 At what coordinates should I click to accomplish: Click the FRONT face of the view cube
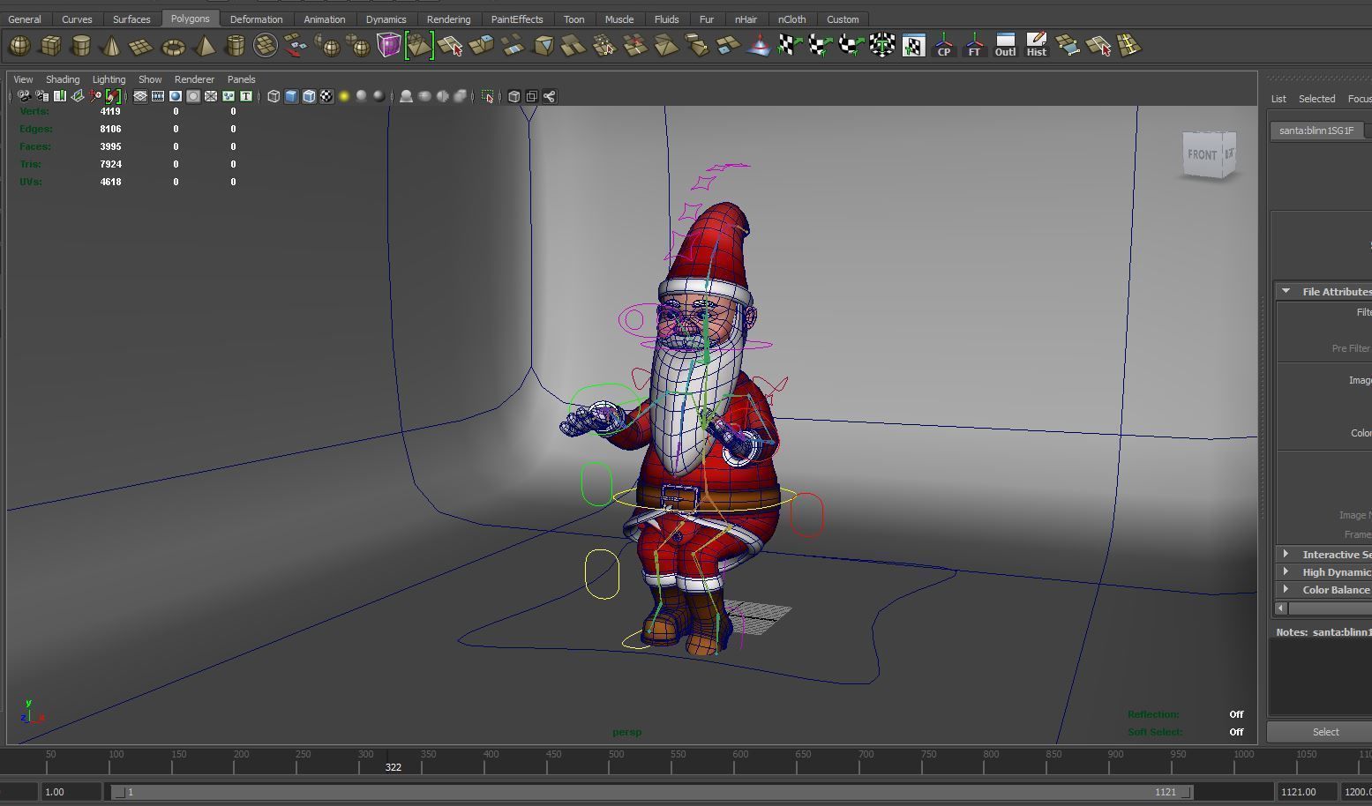[1202, 155]
